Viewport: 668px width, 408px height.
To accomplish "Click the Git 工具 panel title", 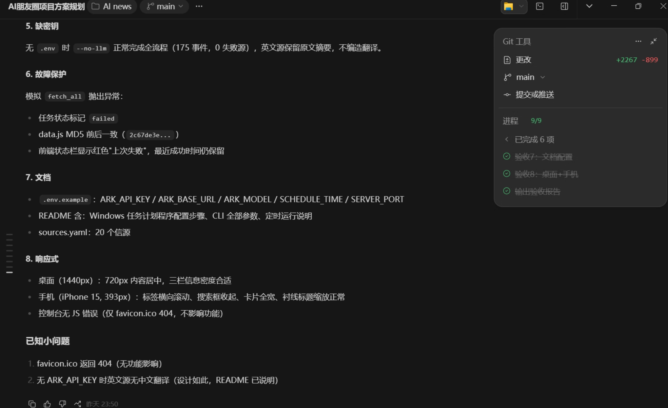I will pos(517,41).
